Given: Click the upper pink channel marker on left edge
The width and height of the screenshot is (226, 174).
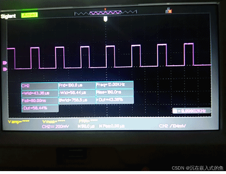Looking at the screenshot, I should click(5, 63).
